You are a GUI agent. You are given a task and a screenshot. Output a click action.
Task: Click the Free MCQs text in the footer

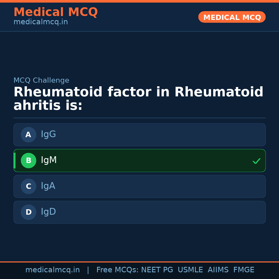tap(117, 270)
